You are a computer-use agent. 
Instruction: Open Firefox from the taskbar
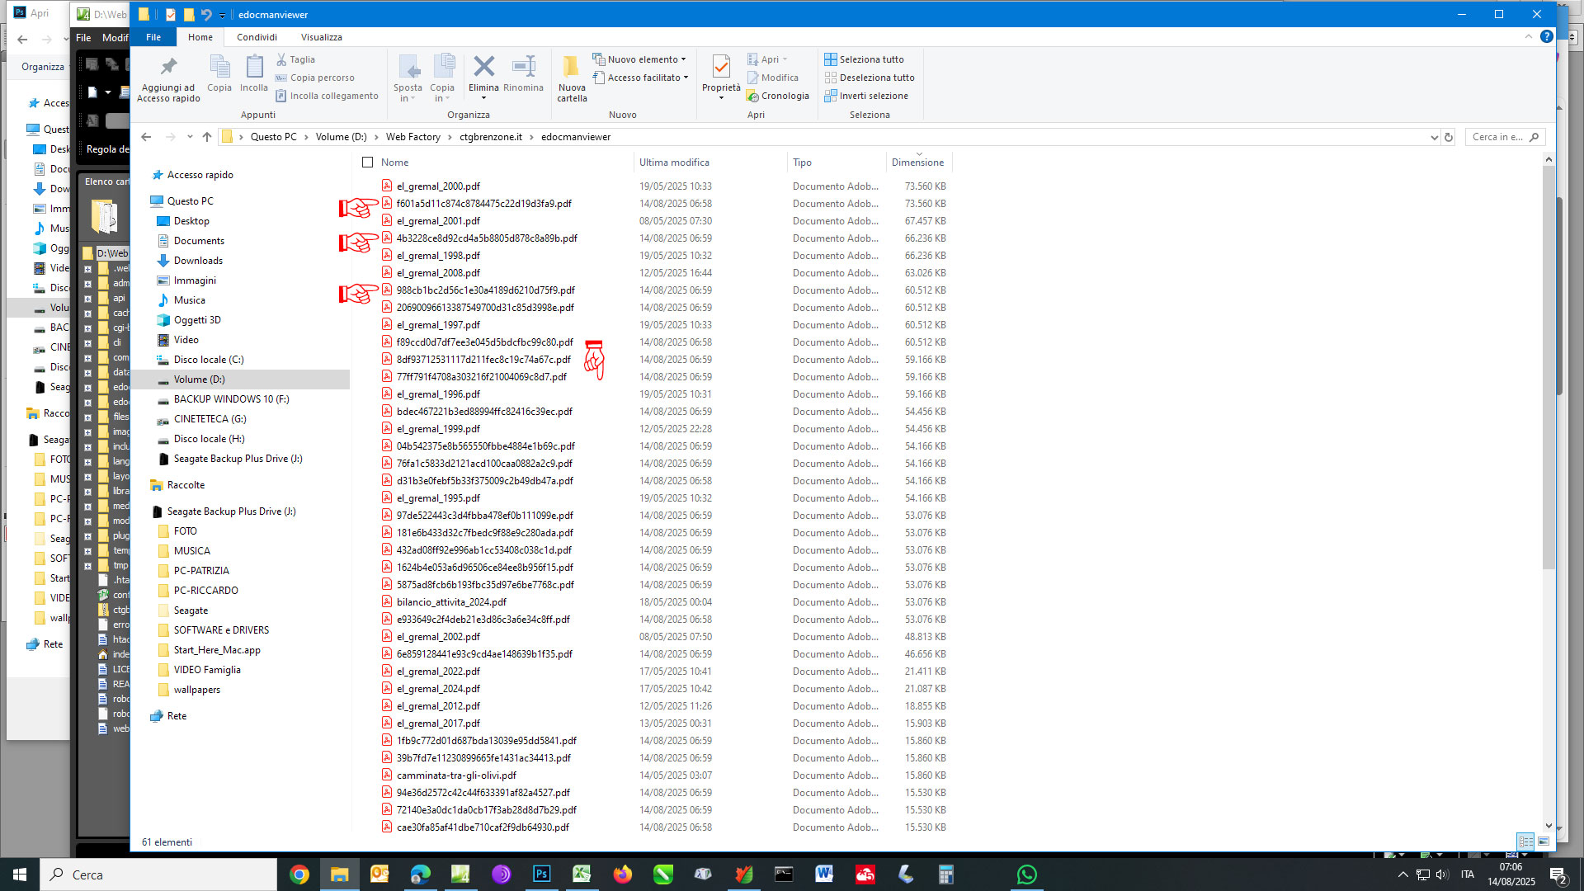click(x=622, y=874)
